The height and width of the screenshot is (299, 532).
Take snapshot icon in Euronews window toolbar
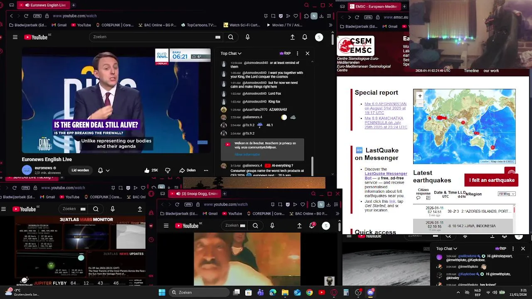pos(273,16)
